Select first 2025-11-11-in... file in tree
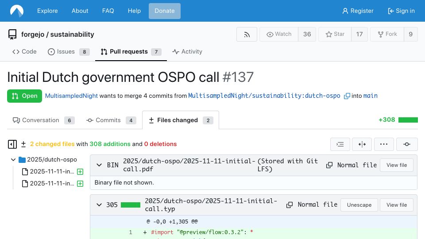Screen dimensions: 425x239 48,172
